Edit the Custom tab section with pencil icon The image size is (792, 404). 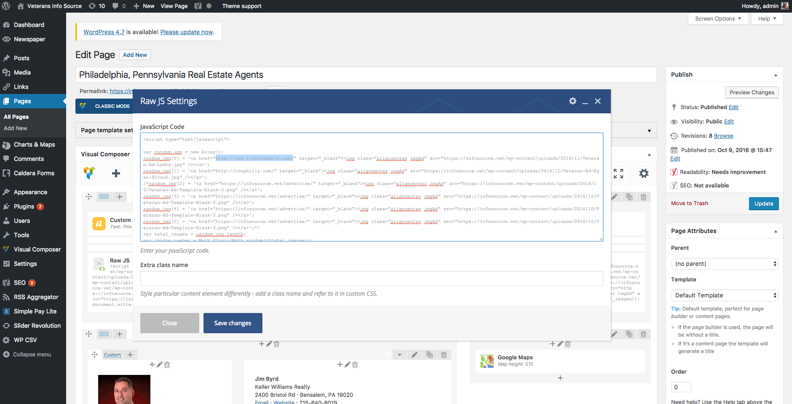(x=415, y=355)
